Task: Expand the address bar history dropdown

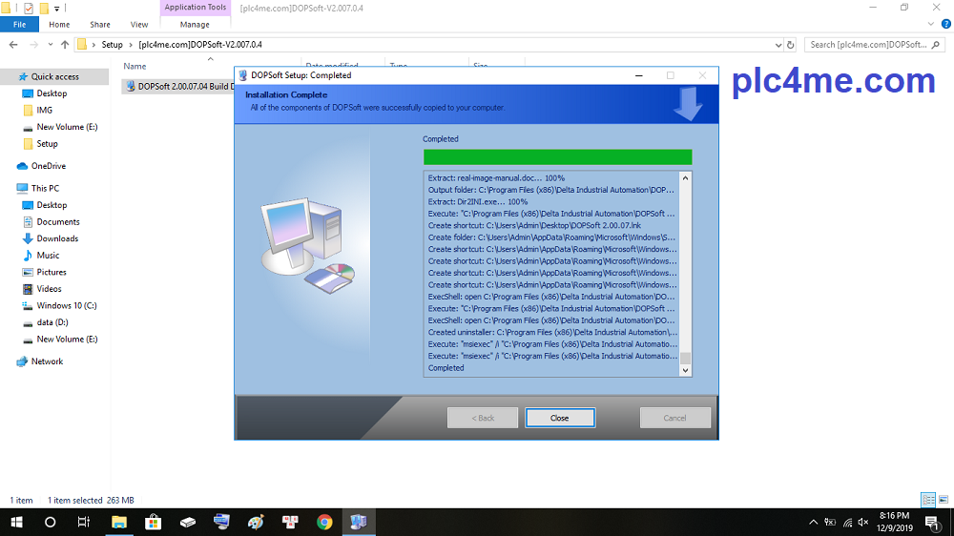Action: [778, 45]
